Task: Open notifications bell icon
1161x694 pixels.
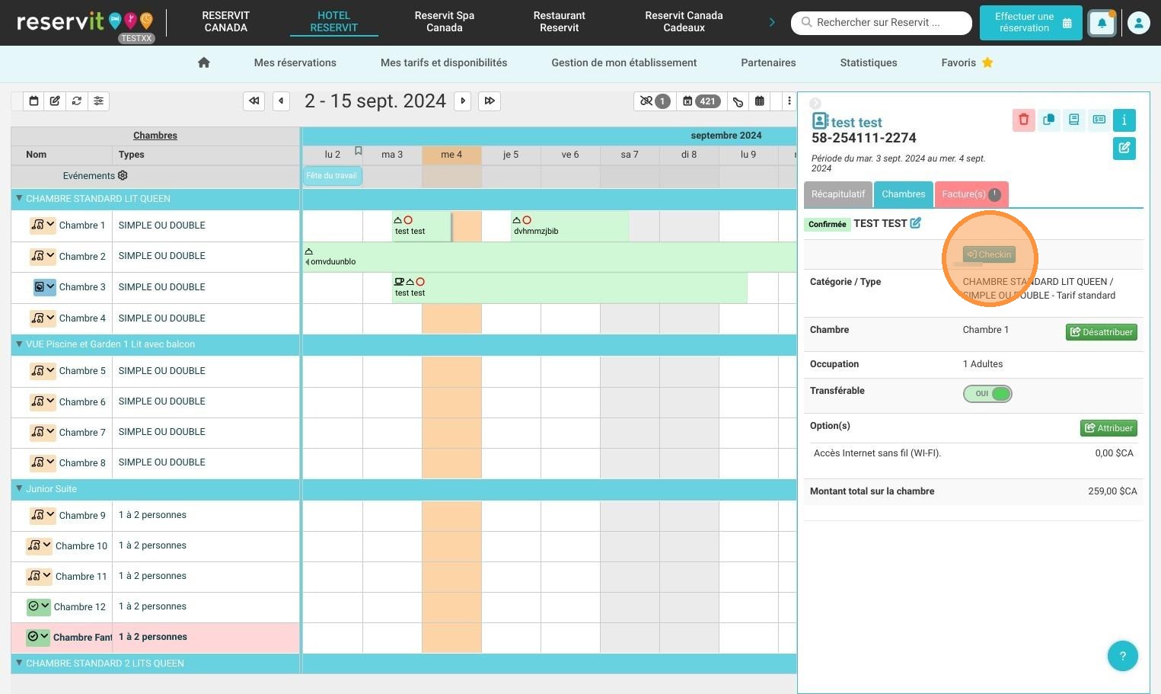Action: click(1102, 23)
